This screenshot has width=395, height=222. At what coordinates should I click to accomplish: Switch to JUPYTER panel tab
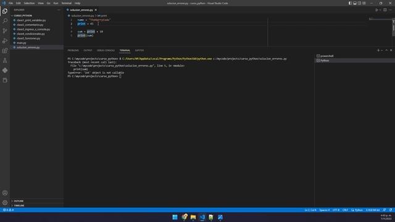[x=139, y=51]
